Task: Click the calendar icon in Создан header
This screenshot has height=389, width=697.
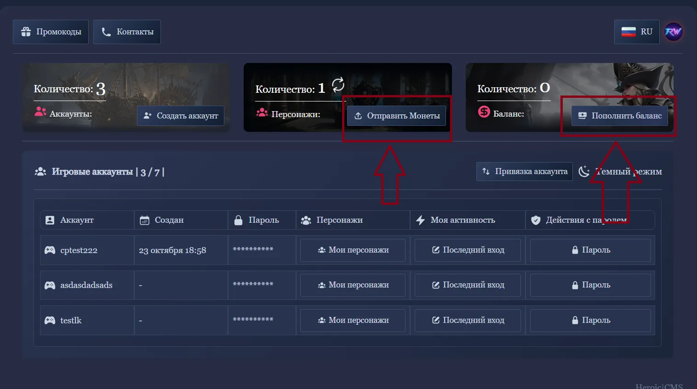Action: pos(144,220)
